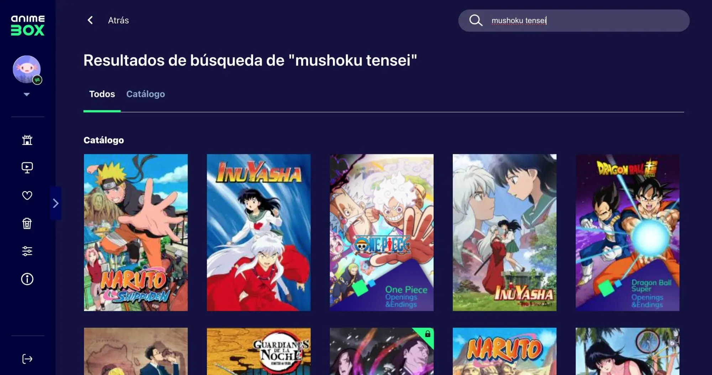Click the AnimeBox logo
This screenshot has height=375, width=712.
coord(28,25)
